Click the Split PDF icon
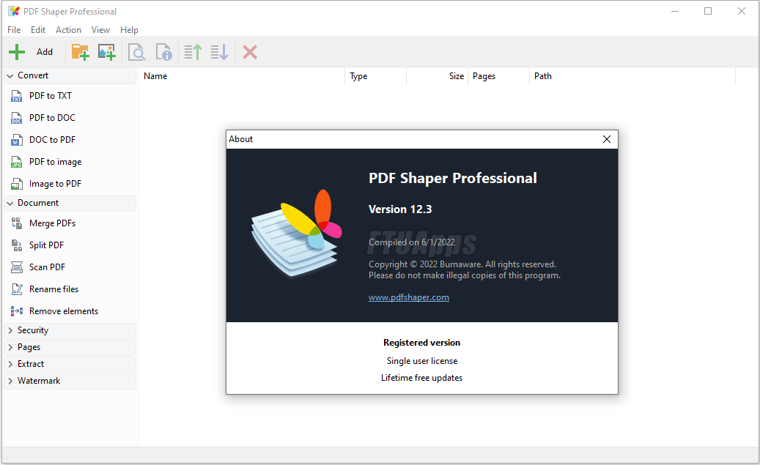Screen dimensions: 760x465 [x=16, y=245]
